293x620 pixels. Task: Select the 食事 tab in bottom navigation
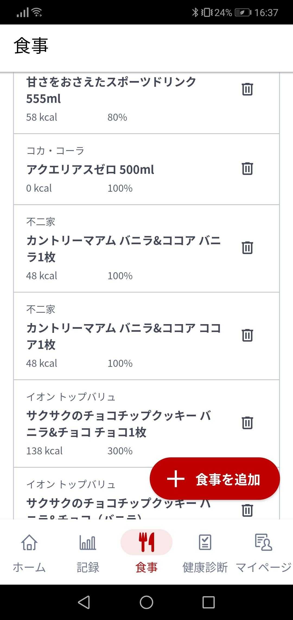click(x=146, y=552)
